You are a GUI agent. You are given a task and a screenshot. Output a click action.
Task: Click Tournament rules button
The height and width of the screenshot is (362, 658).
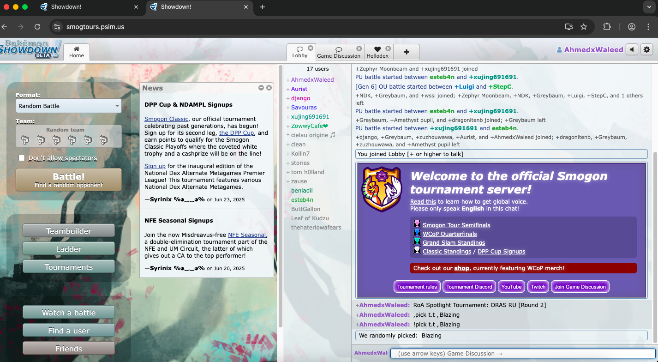coord(417,287)
